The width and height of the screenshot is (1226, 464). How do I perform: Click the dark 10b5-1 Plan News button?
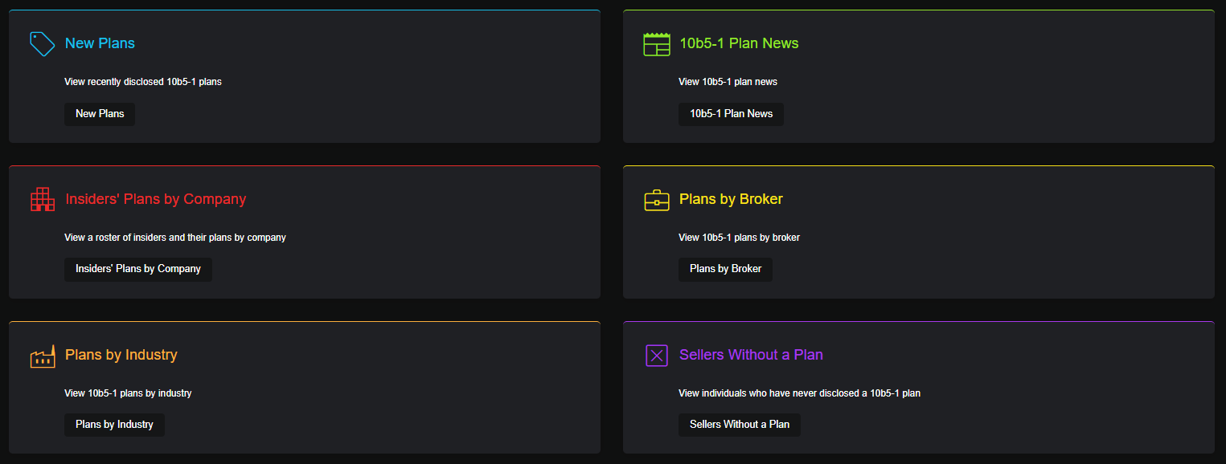point(731,114)
